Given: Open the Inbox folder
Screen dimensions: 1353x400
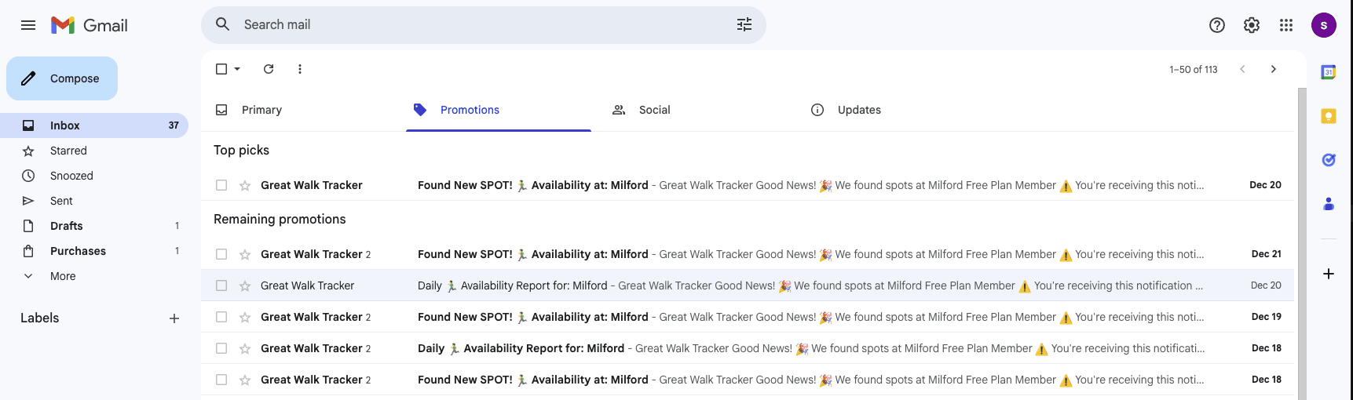Looking at the screenshot, I should pyautogui.click(x=94, y=125).
